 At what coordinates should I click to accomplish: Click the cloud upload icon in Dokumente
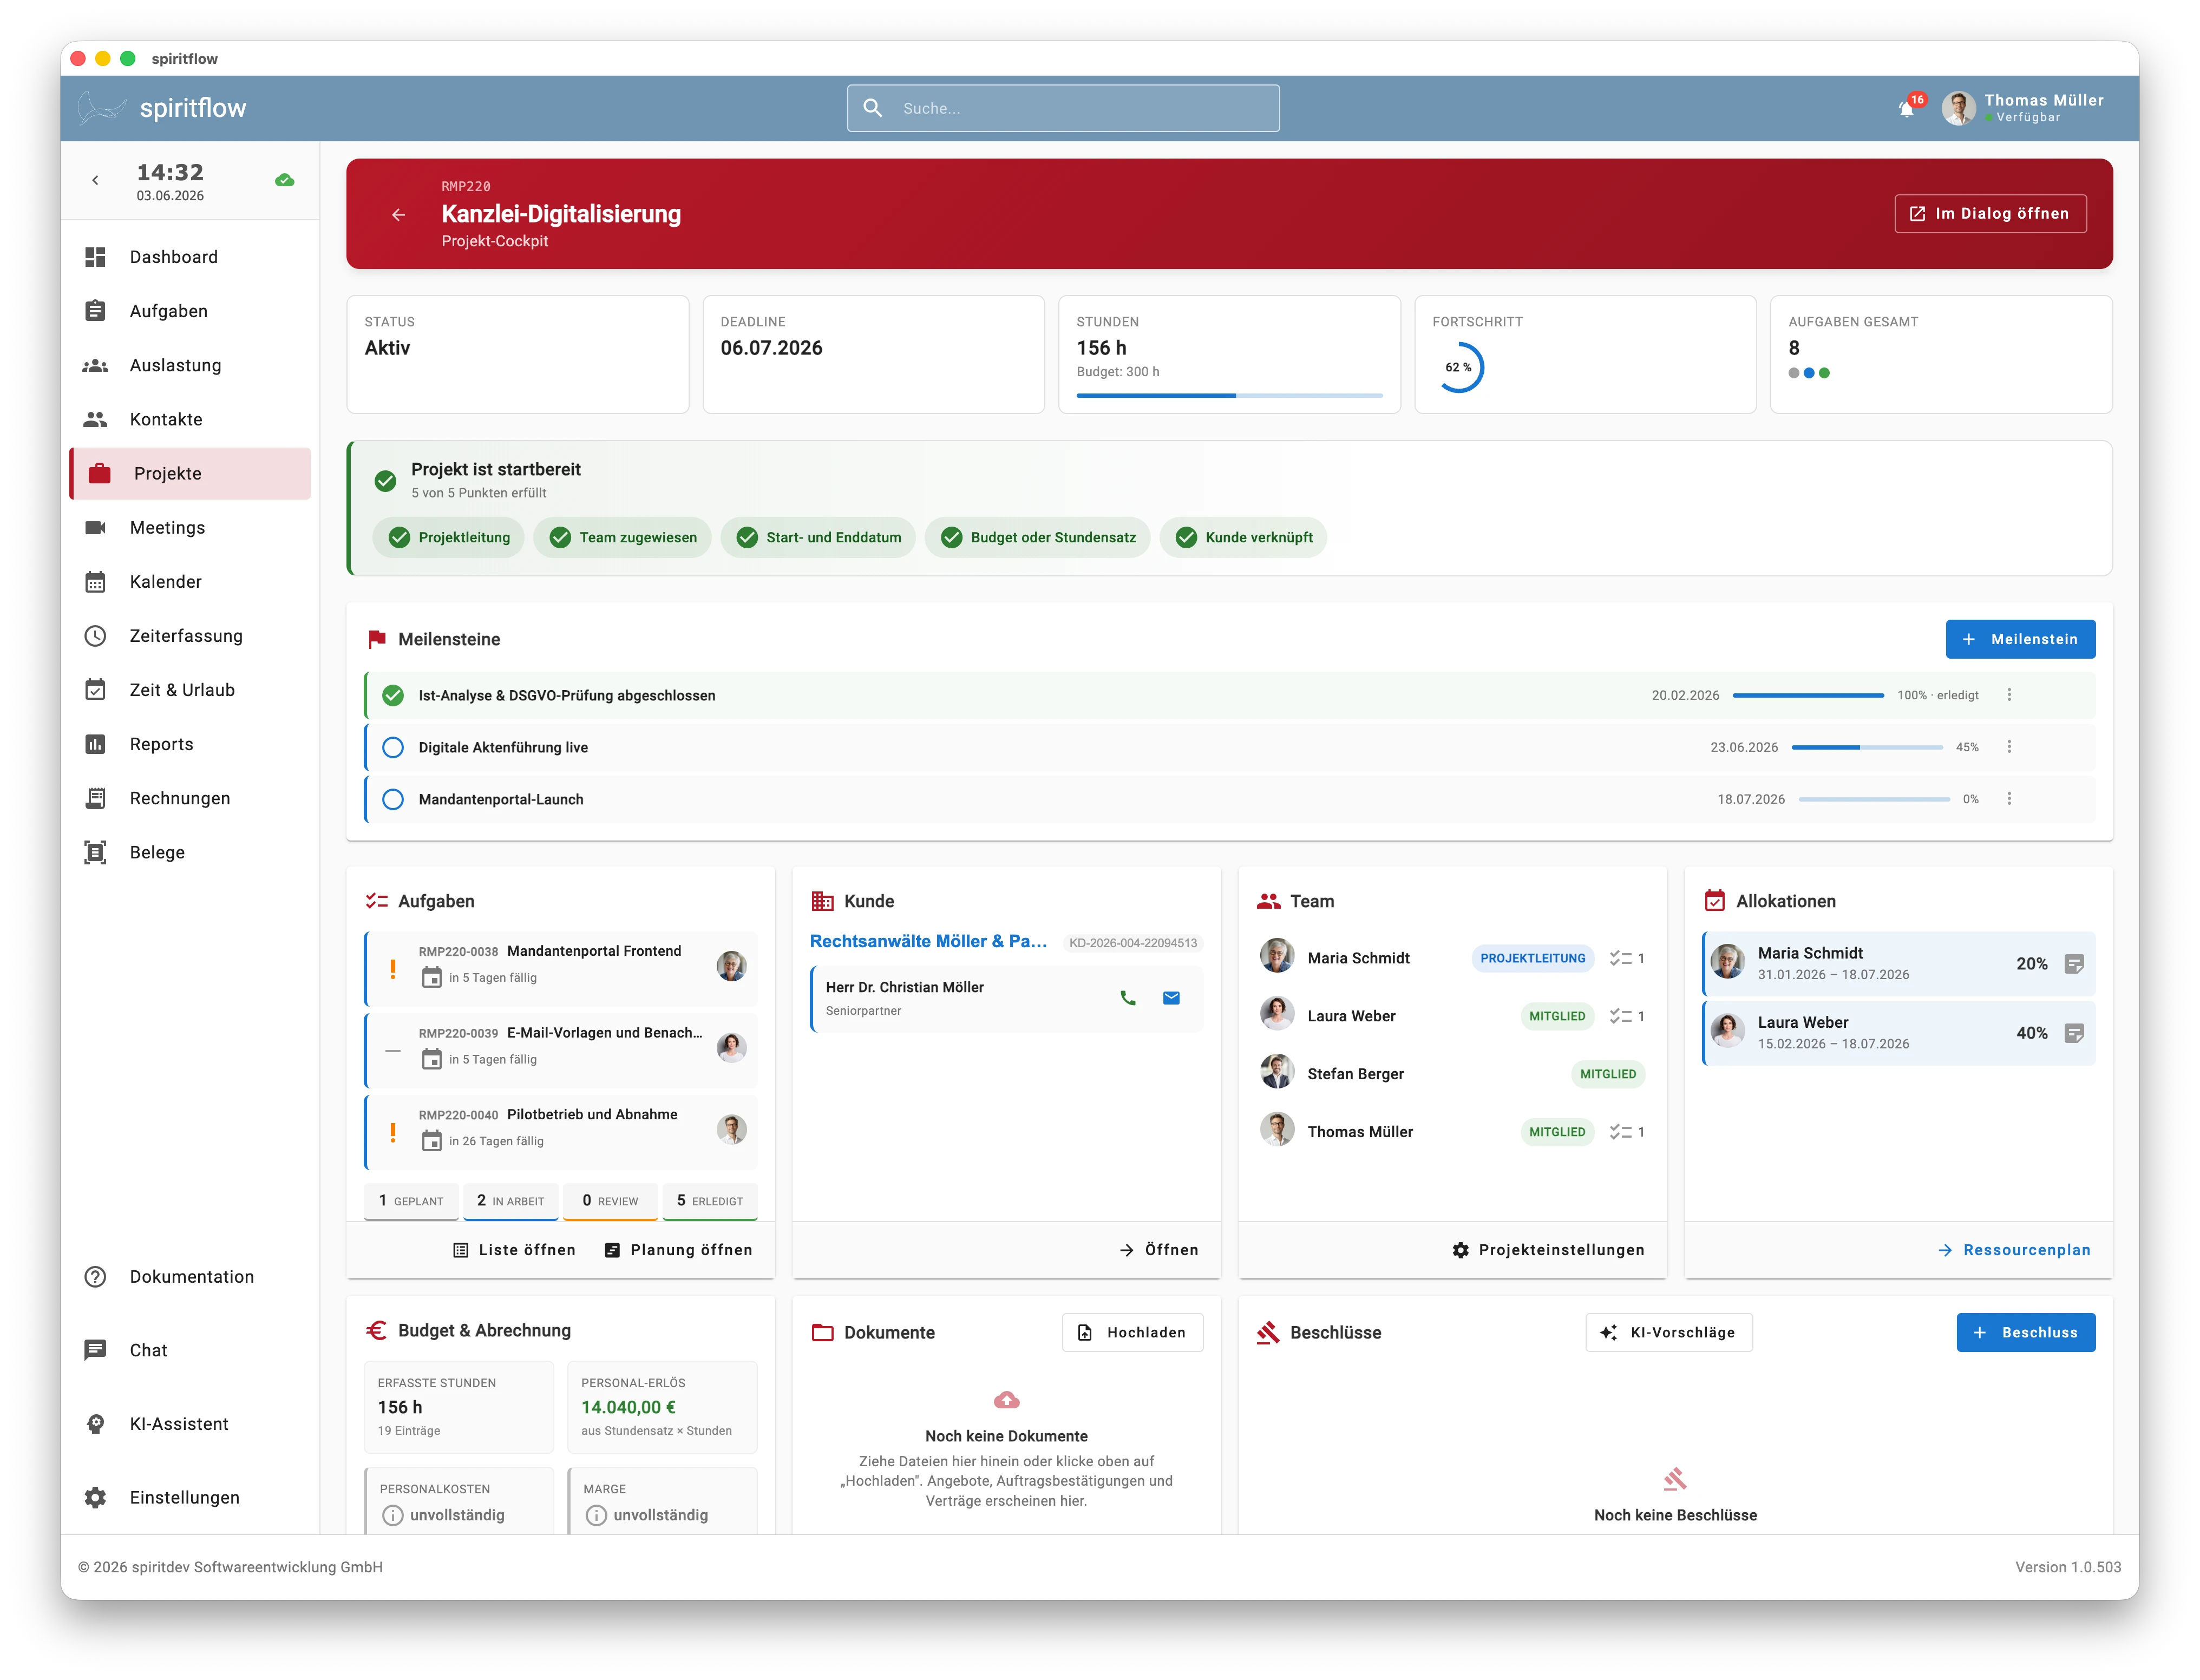click(x=1006, y=1400)
